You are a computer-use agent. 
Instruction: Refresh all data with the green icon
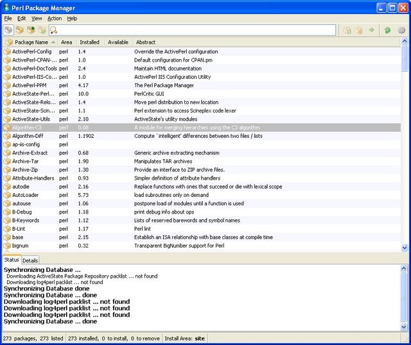(387, 30)
